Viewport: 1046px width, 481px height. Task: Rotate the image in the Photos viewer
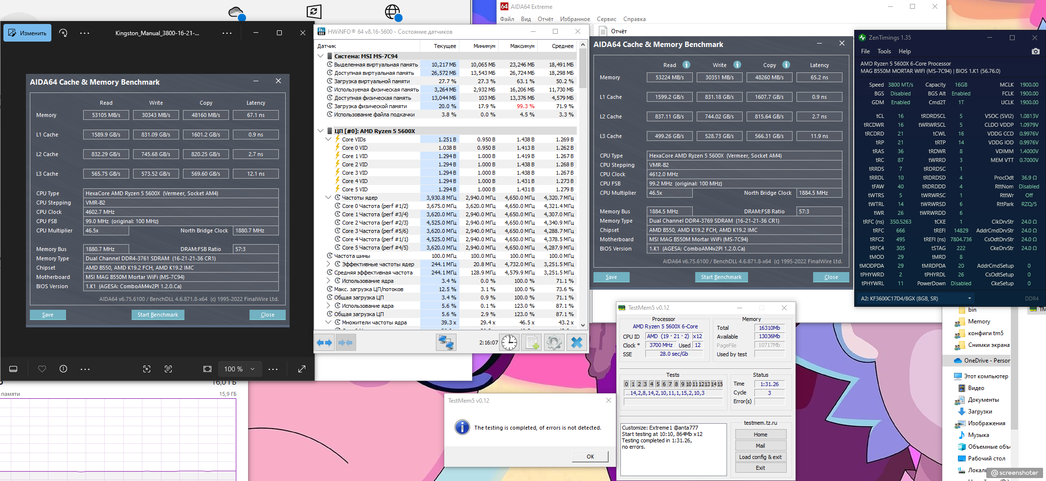pos(63,33)
